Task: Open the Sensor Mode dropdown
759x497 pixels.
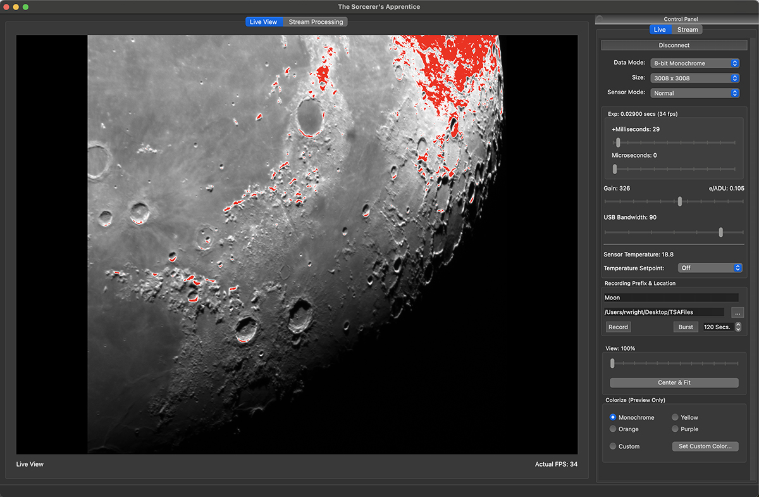Action: [694, 93]
